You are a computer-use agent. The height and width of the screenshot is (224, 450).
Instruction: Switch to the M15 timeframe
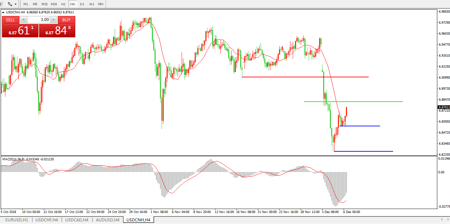44,4
